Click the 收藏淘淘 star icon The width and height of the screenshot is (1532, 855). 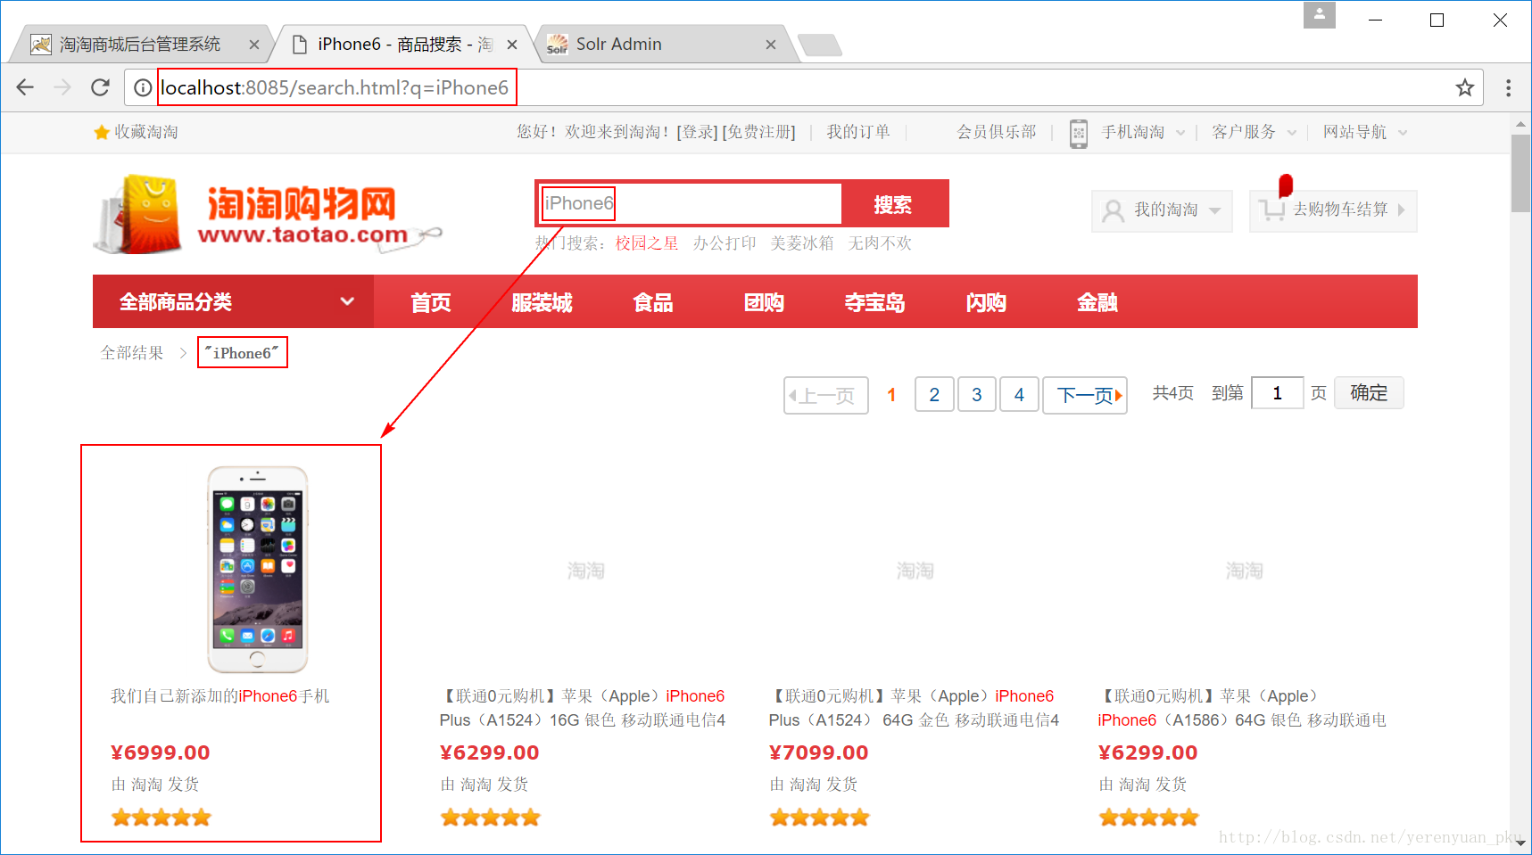coord(102,132)
